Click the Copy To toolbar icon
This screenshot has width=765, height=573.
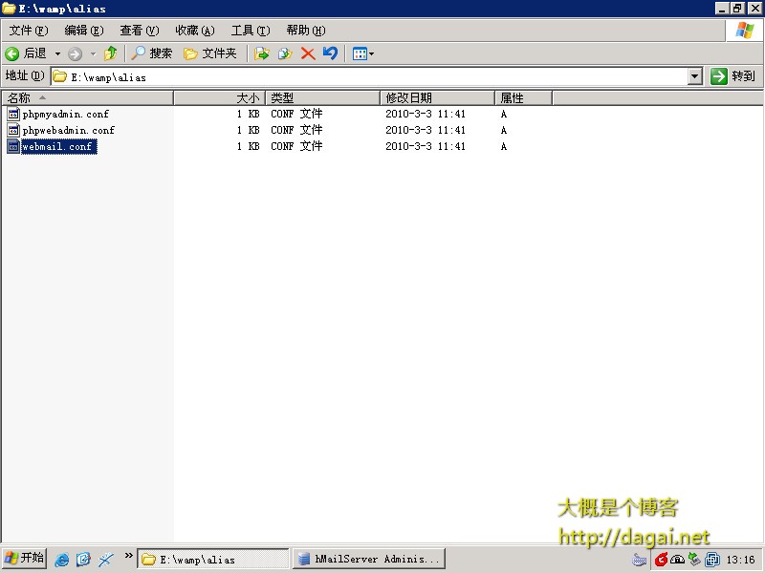[284, 53]
